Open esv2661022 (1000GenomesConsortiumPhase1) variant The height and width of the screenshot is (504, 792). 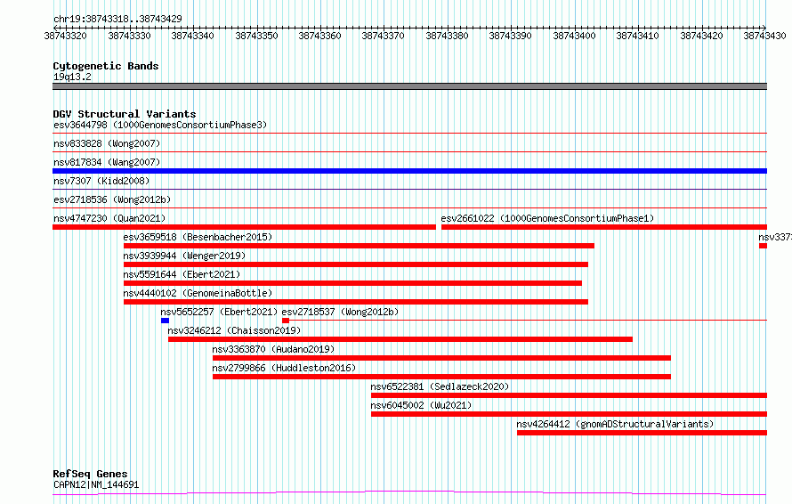[547, 218]
